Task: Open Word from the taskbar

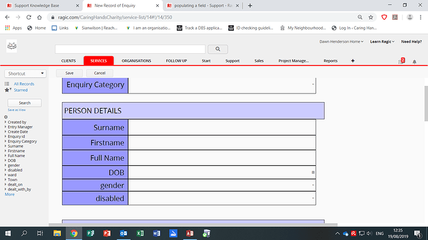Action: [157, 233]
